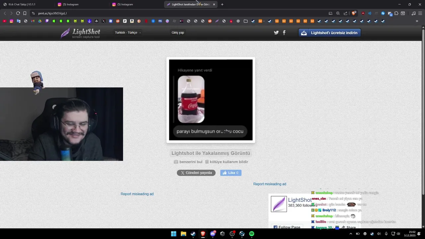The height and width of the screenshot is (239, 425).
Task: Open the Extensions puzzle icon
Action: [396, 13]
